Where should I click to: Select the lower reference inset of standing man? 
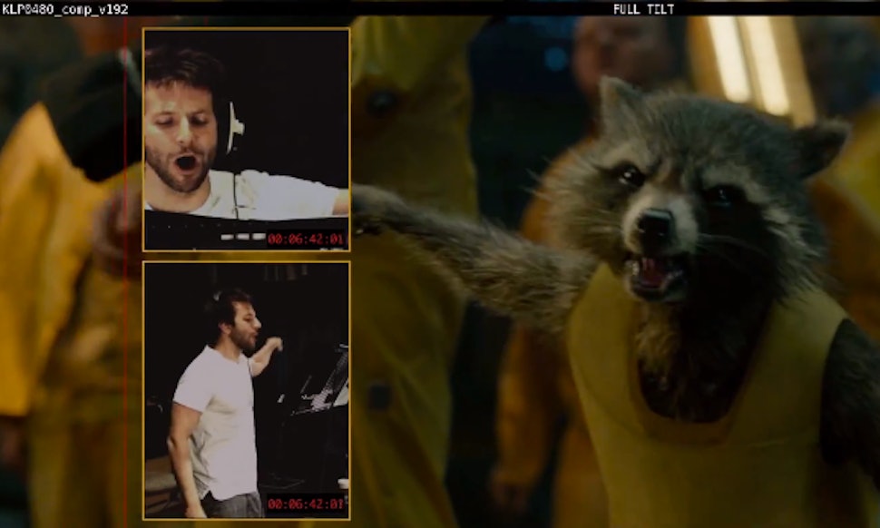(247, 390)
